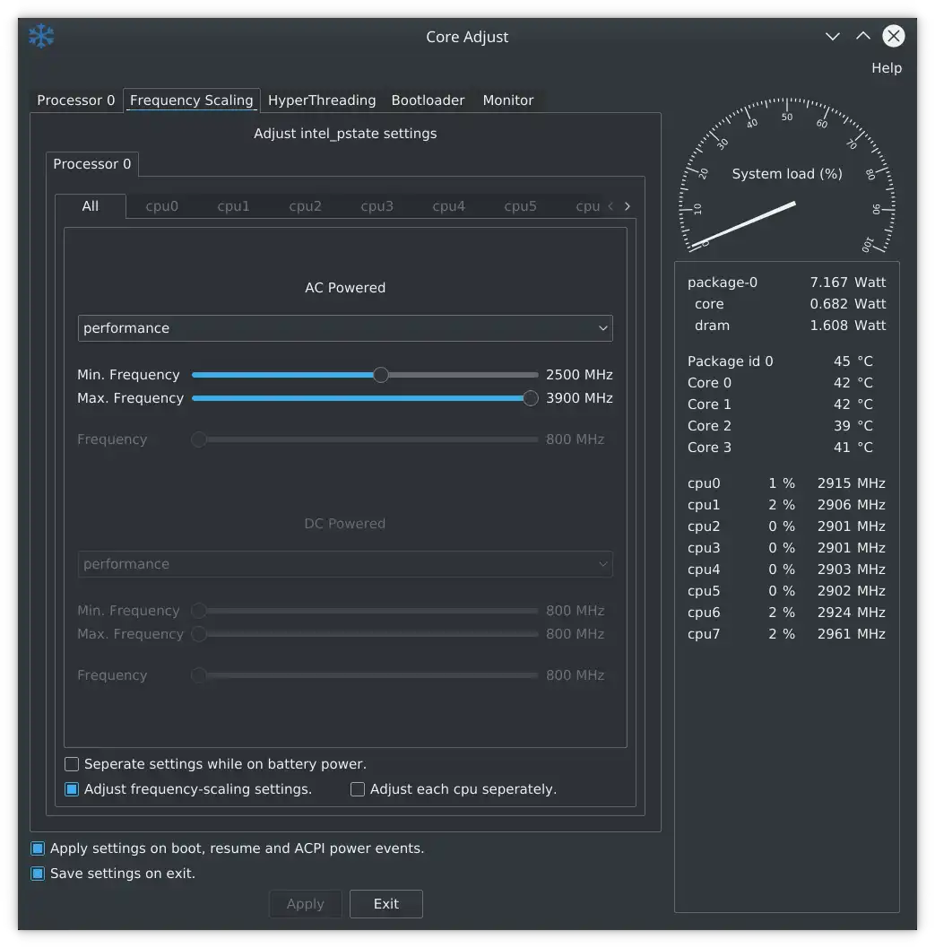Screen dimensions: 935x948
Task: Click the Core 2 39 °C row
Action: click(x=780, y=426)
